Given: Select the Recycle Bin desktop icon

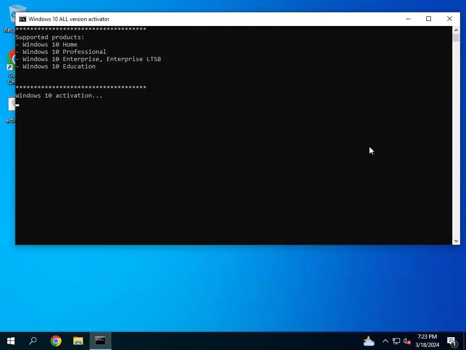Looking at the screenshot, I should coord(10,19).
